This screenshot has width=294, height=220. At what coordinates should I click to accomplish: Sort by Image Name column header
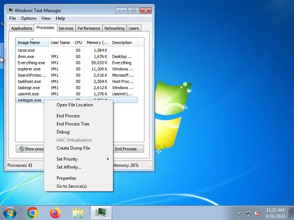click(32, 43)
